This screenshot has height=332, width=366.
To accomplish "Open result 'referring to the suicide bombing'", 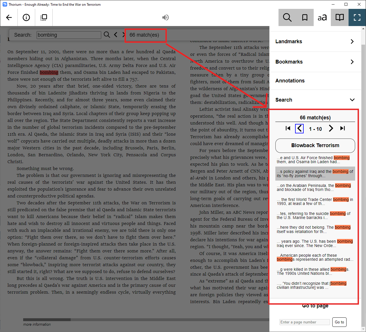I will pos(315,216).
